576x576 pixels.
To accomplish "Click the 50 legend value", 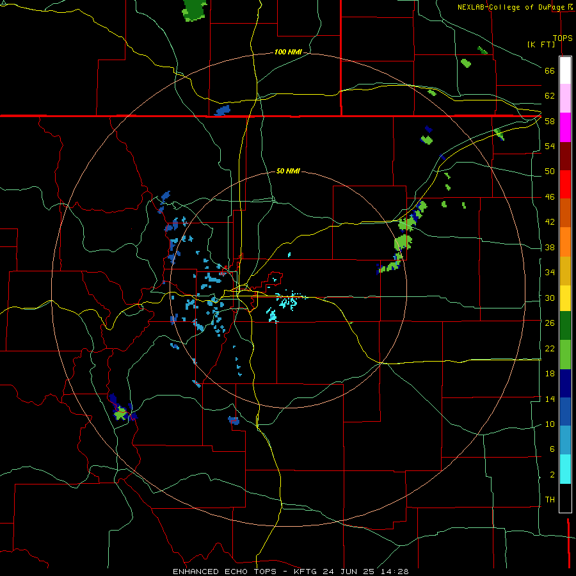I will pyautogui.click(x=550, y=172).
